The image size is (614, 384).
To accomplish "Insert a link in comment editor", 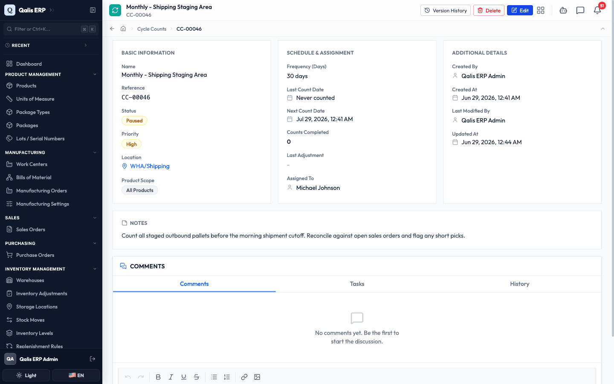I will coord(244,377).
